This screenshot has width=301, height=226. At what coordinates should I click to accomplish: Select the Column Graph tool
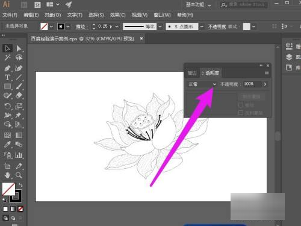point(19,155)
